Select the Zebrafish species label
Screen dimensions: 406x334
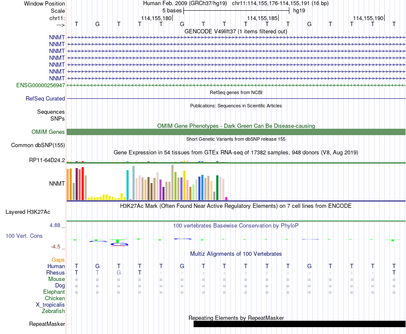coord(53,311)
